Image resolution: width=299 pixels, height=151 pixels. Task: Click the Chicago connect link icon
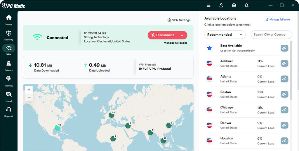pos(284,110)
